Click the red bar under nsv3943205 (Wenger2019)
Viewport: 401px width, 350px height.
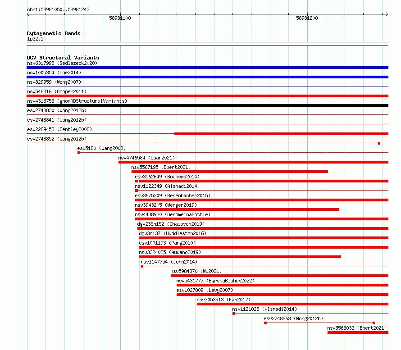tap(237, 209)
